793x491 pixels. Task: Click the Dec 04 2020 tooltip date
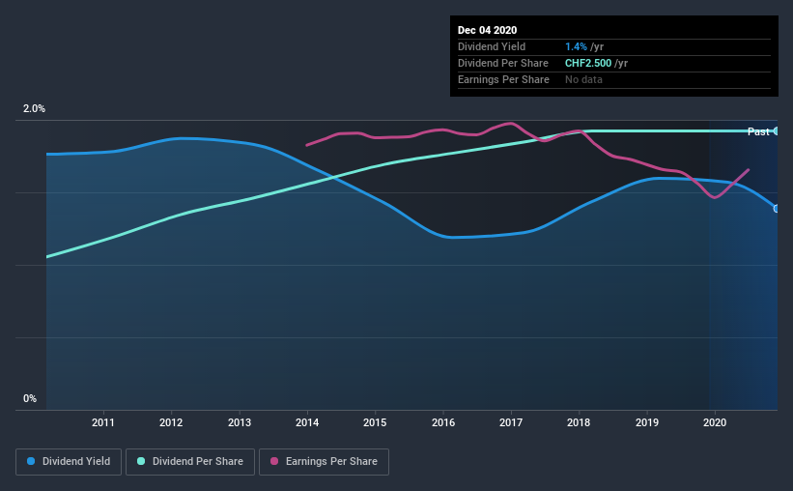[487, 30]
